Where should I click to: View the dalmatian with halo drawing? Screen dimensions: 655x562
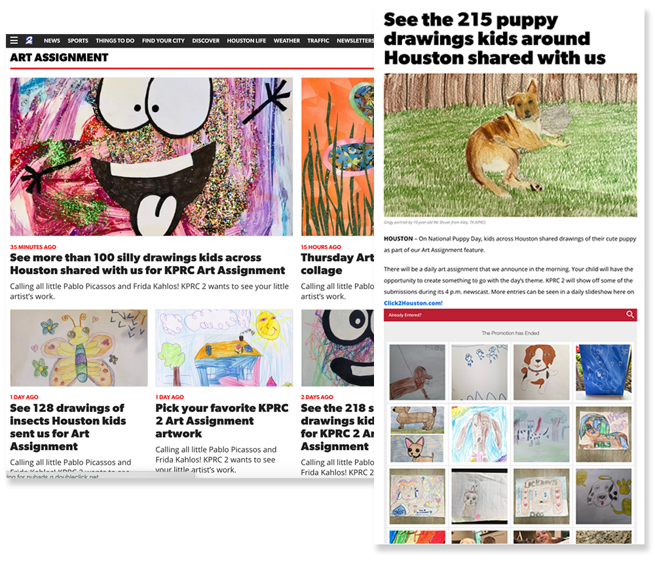pyautogui.click(x=603, y=496)
